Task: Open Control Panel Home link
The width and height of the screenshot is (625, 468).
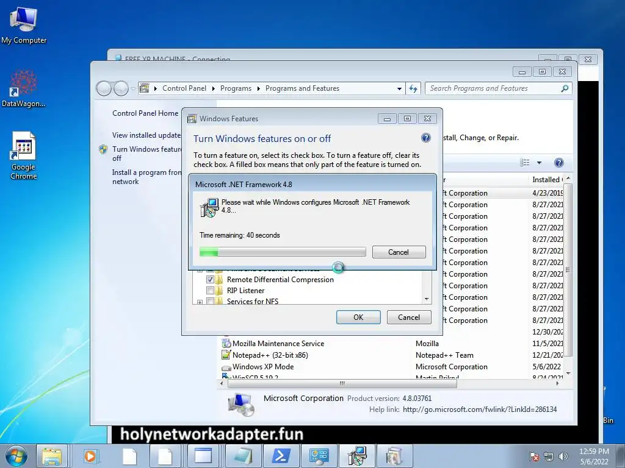Action: coord(145,113)
